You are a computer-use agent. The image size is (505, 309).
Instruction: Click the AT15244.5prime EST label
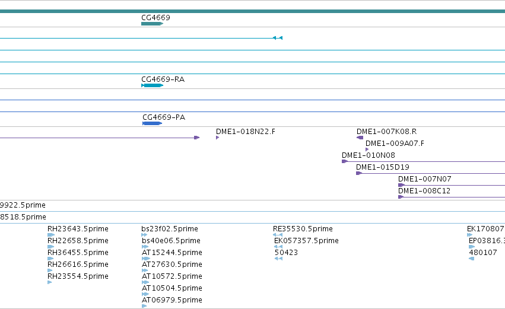172,253
